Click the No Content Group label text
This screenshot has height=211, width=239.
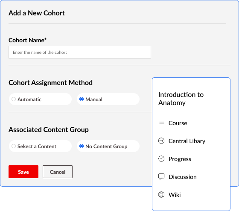click(x=106, y=147)
